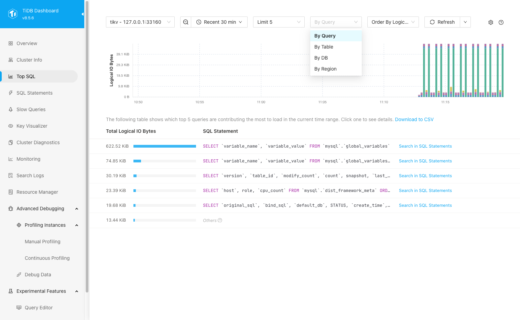The width and height of the screenshot is (520, 320).
Task: Select By Table in the aggregation menu
Action: coord(324,46)
